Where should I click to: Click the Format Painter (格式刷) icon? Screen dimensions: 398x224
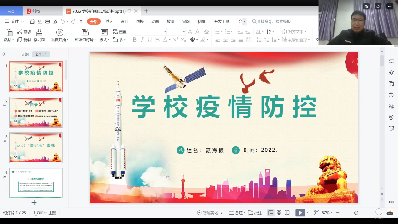(x=39, y=32)
